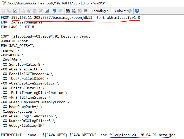Image resolution: width=184 pixels, height=139 pixels.
Task: Open the Replace text icon
Action: (x=74, y=11)
